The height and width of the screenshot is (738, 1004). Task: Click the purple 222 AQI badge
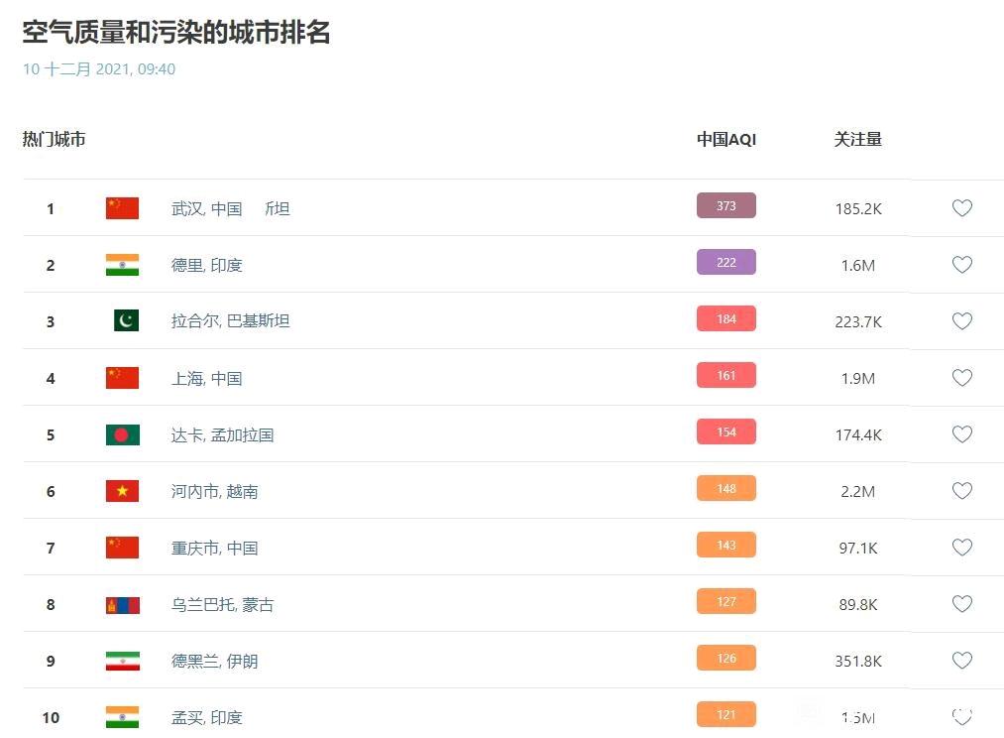coord(725,262)
